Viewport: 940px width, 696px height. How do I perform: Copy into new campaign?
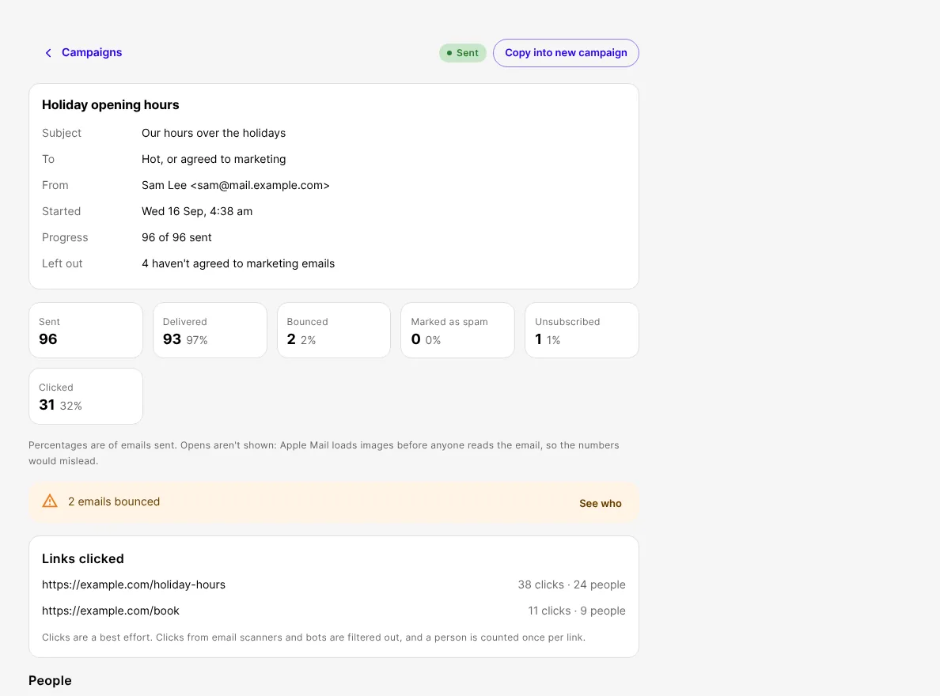566,53
